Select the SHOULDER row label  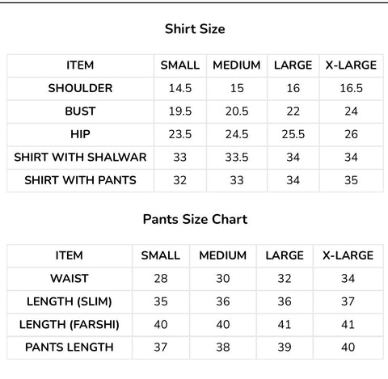point(80,88)
